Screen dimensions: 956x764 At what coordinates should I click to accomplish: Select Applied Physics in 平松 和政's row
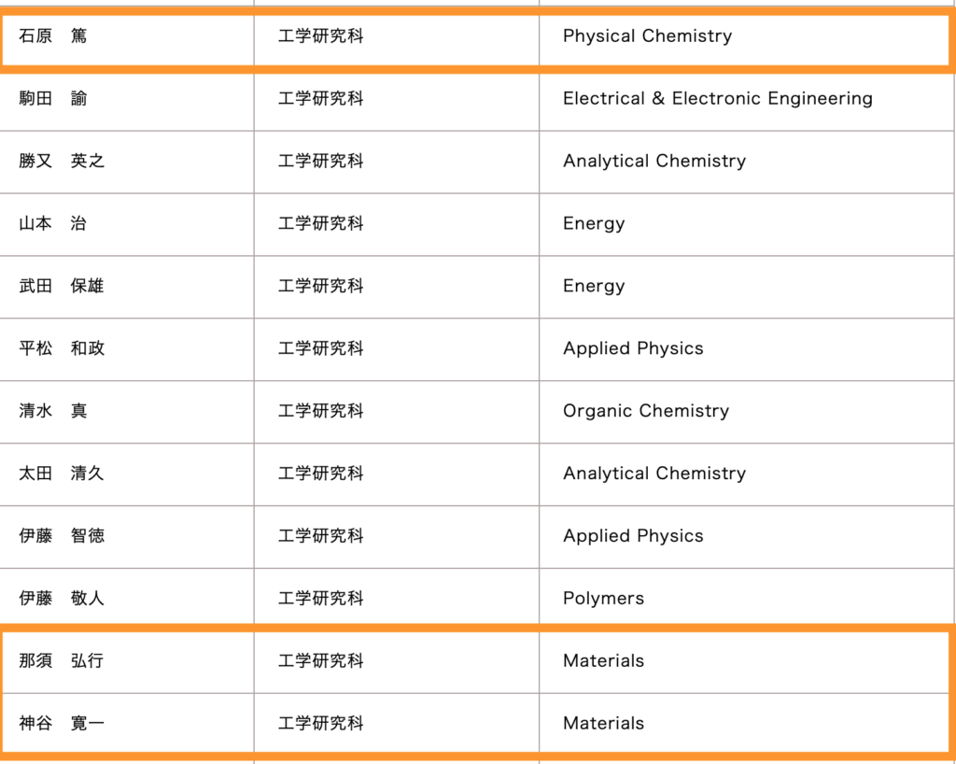click(633, 349)
